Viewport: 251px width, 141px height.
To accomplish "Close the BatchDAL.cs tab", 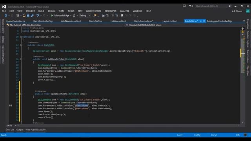I will [204, 21].
